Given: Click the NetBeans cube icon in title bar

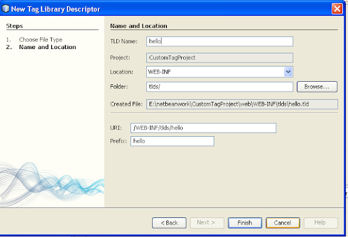Looking at the screenshot, I should tap(5, 9).
